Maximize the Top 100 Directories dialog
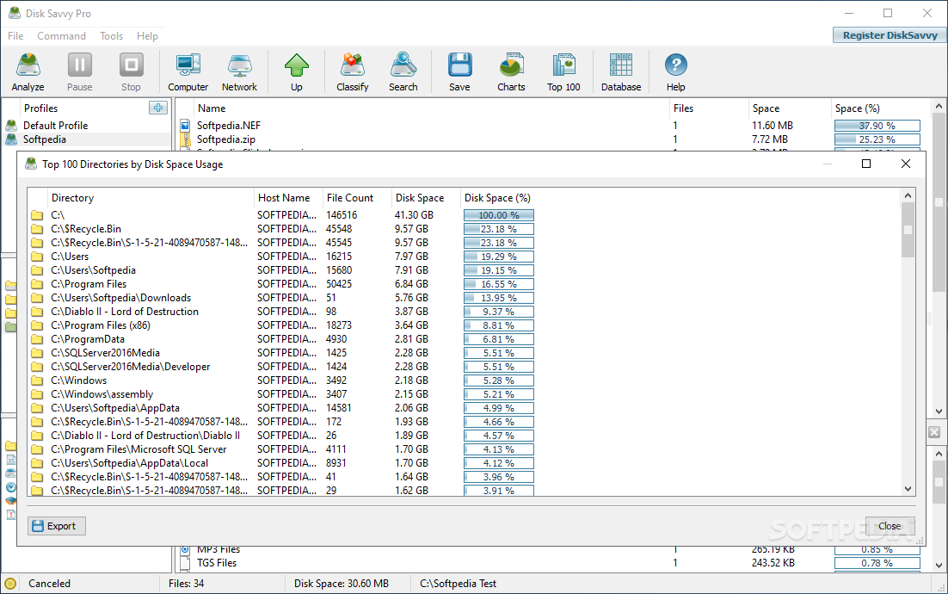Image resolution: width=948 pixels, height=594 pixels. pos(865,164)
